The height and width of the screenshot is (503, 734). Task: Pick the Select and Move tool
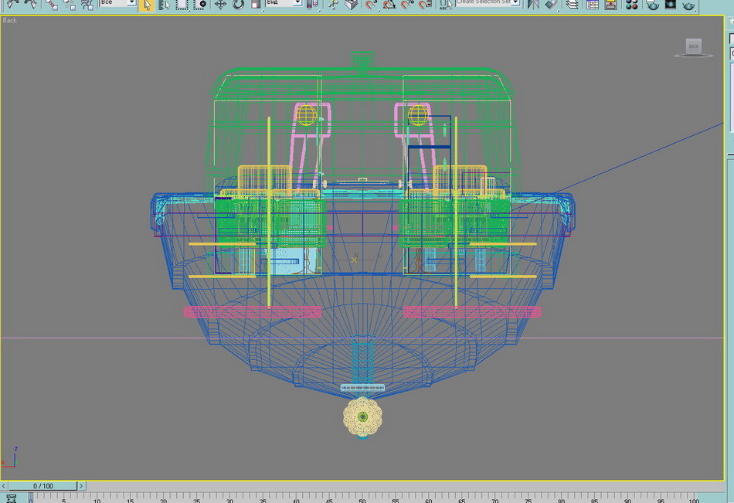[220, 5]
